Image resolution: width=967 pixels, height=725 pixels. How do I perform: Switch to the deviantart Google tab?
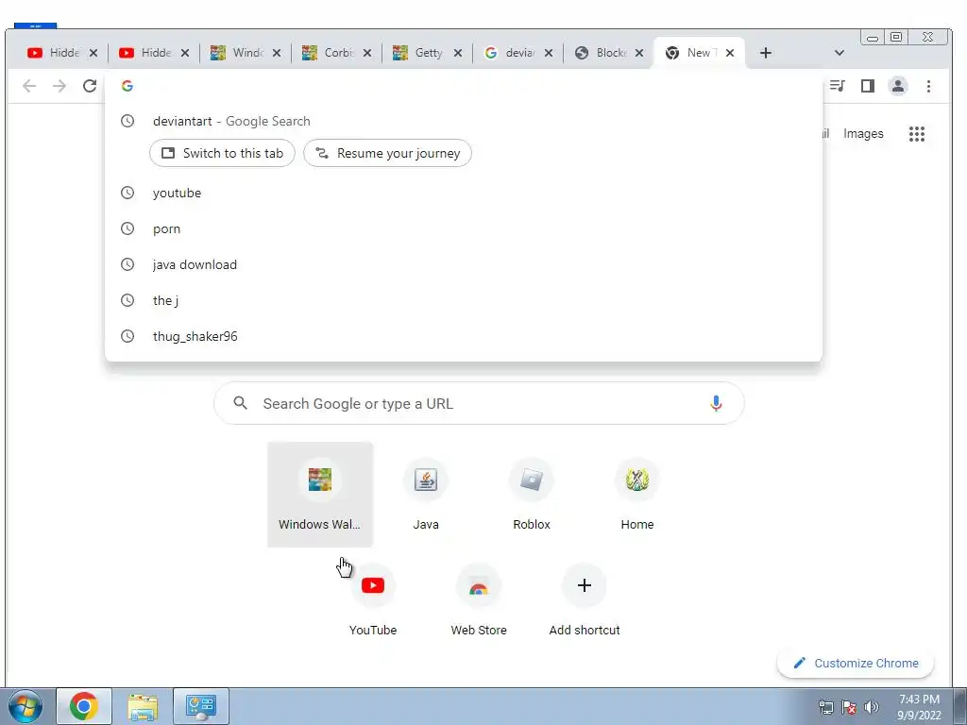click(x=517, y=53)
